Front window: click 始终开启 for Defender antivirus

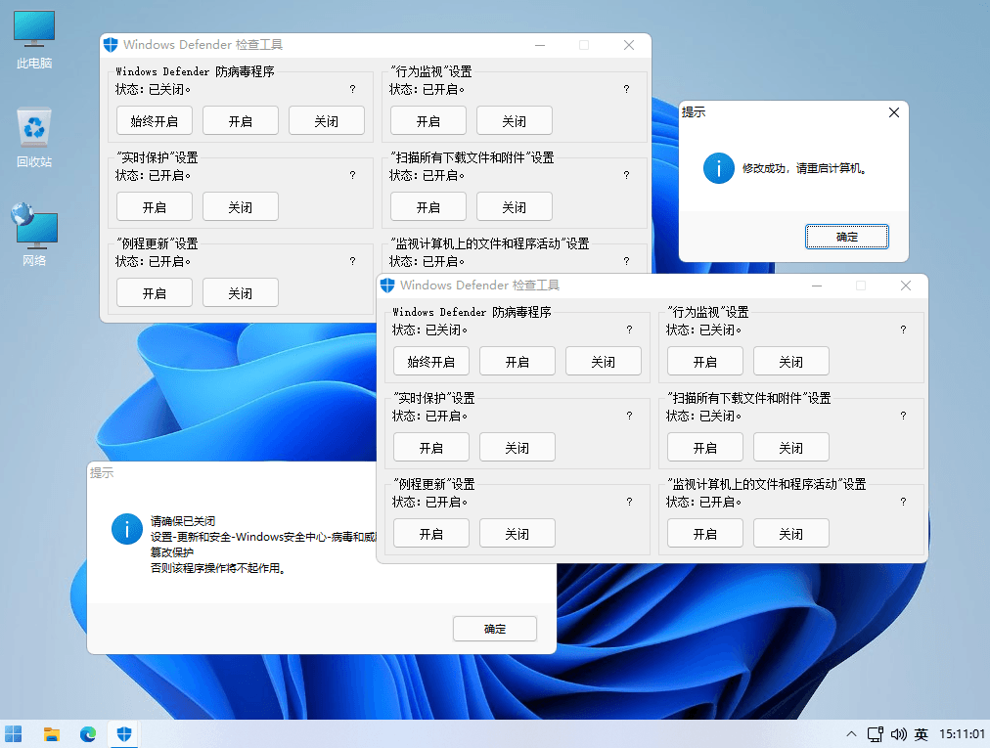coord(431,361)
